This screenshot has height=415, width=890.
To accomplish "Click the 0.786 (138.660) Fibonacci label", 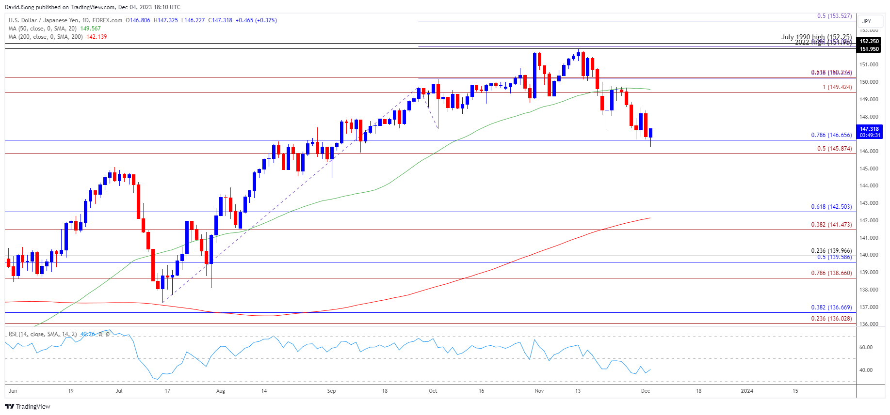I will [x=831, y=273].
